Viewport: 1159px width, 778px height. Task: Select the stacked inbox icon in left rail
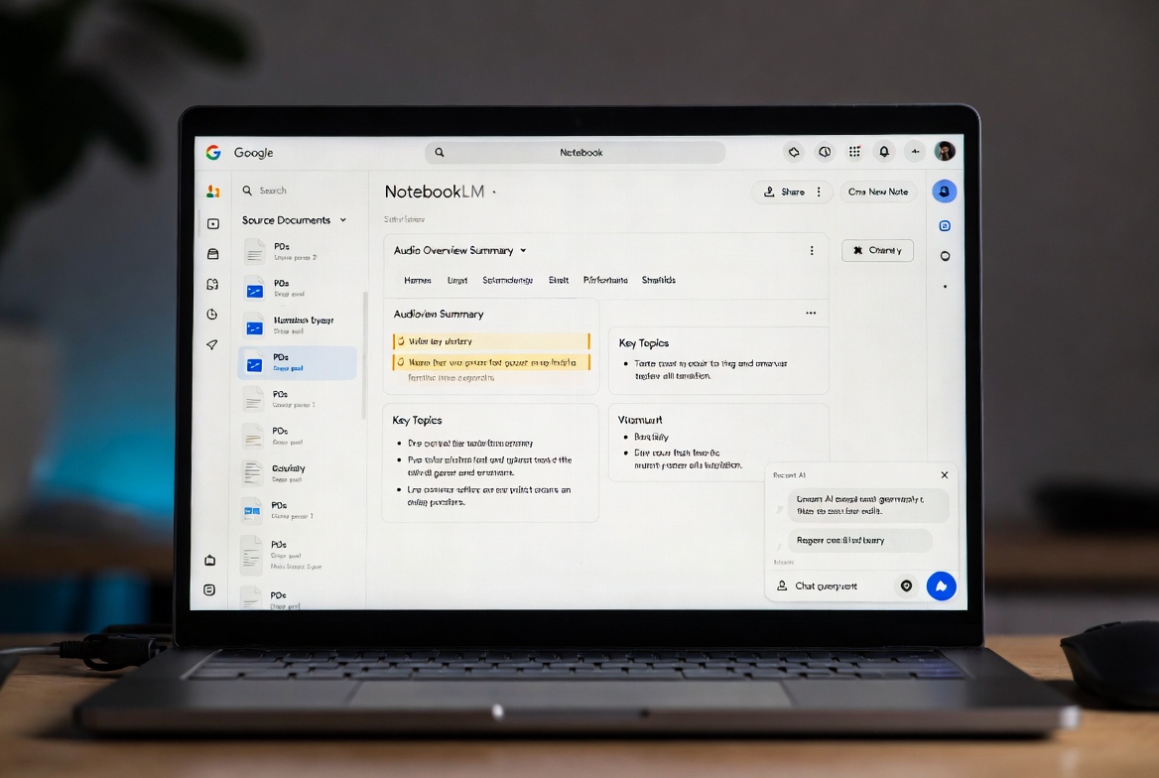(213, 254)
